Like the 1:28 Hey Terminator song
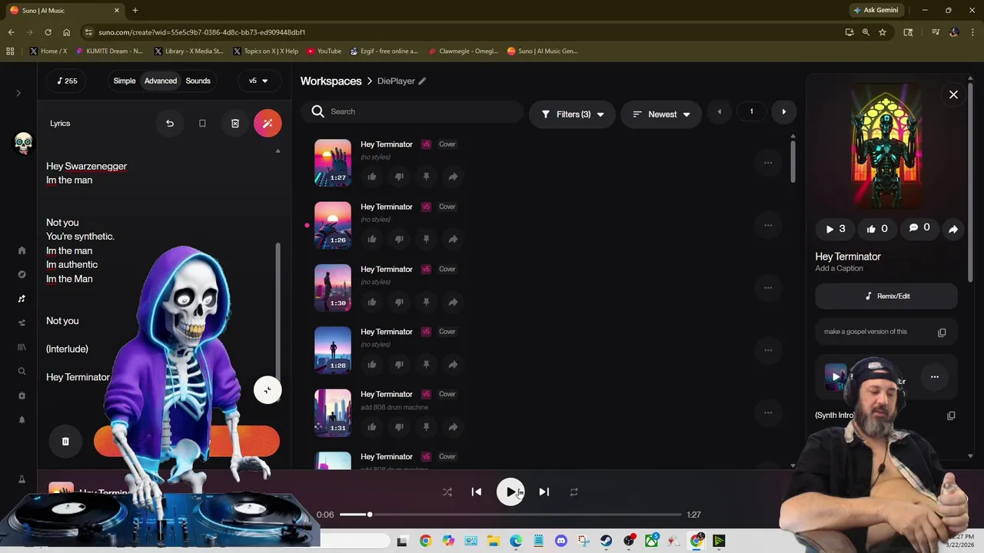984x553 pixels. click(372, 364)
